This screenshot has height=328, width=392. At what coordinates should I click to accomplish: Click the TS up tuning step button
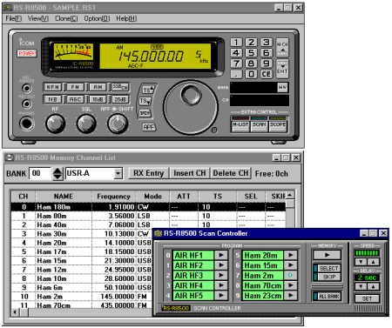(148, 90)
